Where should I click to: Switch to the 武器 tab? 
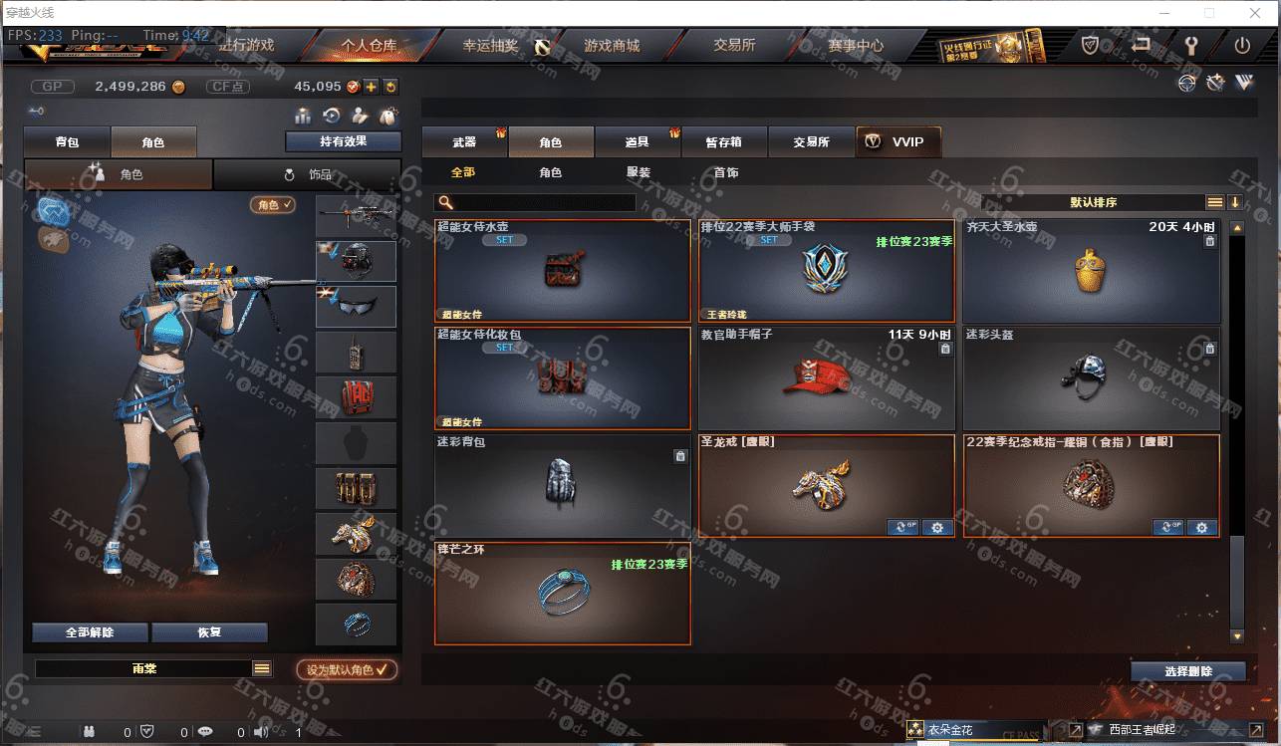(x=465, y=141)
